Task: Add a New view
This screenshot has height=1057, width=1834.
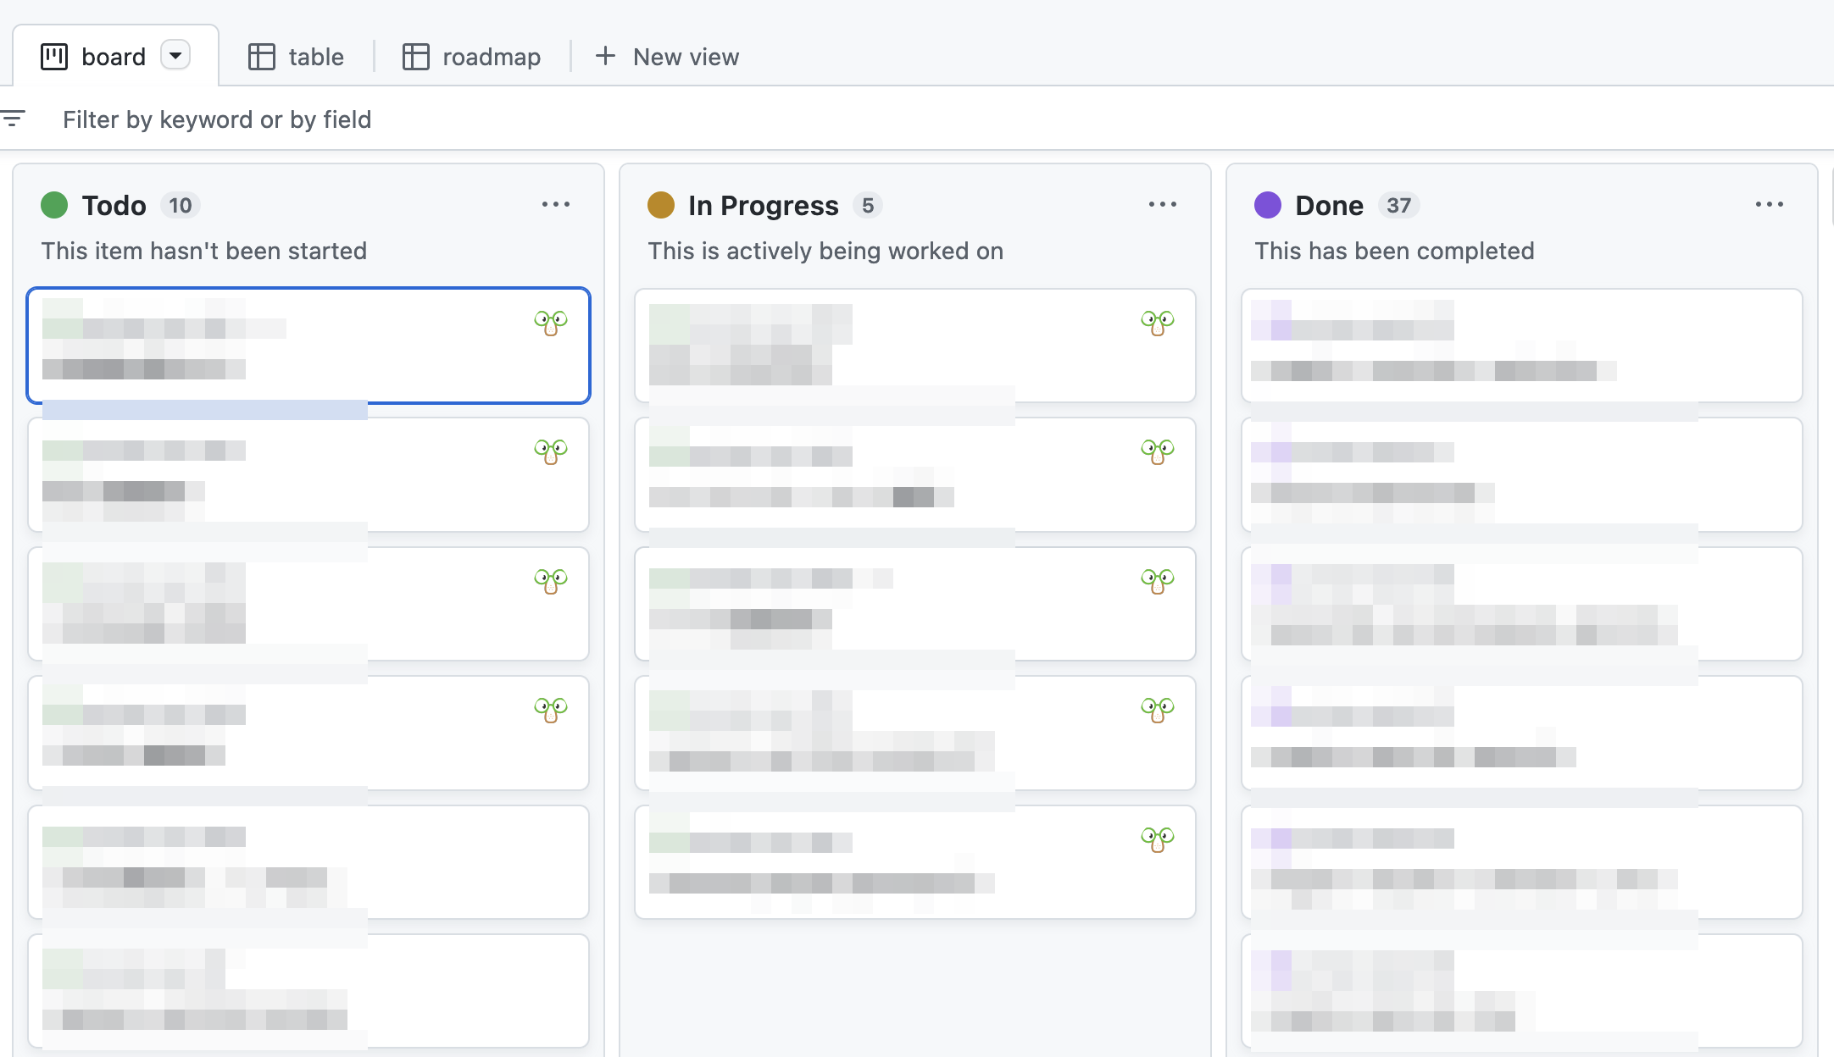Action: (x=668, y=57)
